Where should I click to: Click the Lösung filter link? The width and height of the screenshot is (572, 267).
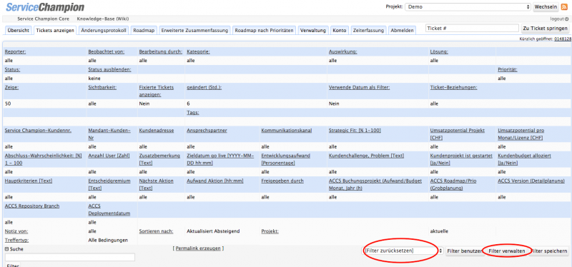pos(439,51)
